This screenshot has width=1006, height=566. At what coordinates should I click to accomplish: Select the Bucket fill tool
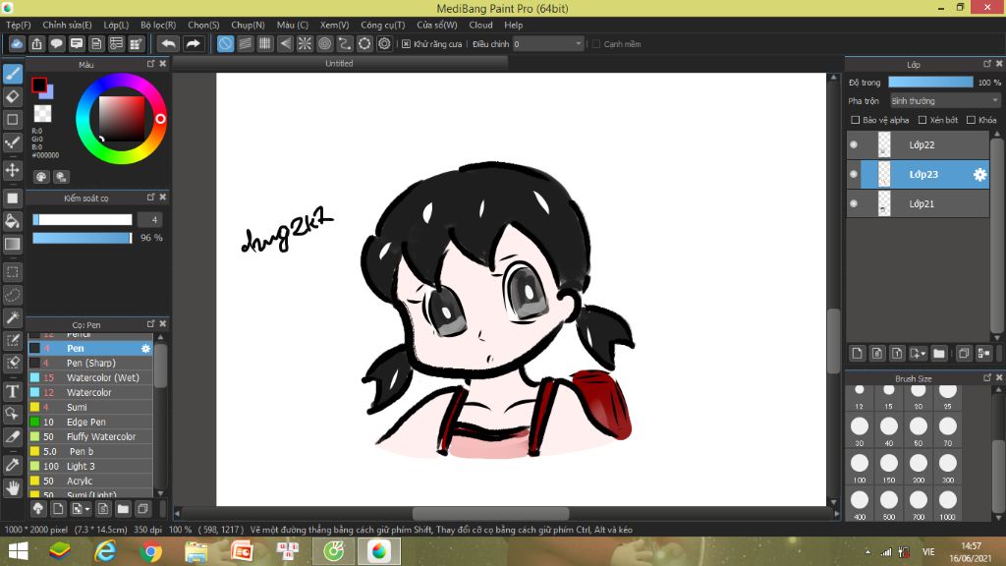pos(12,221)
